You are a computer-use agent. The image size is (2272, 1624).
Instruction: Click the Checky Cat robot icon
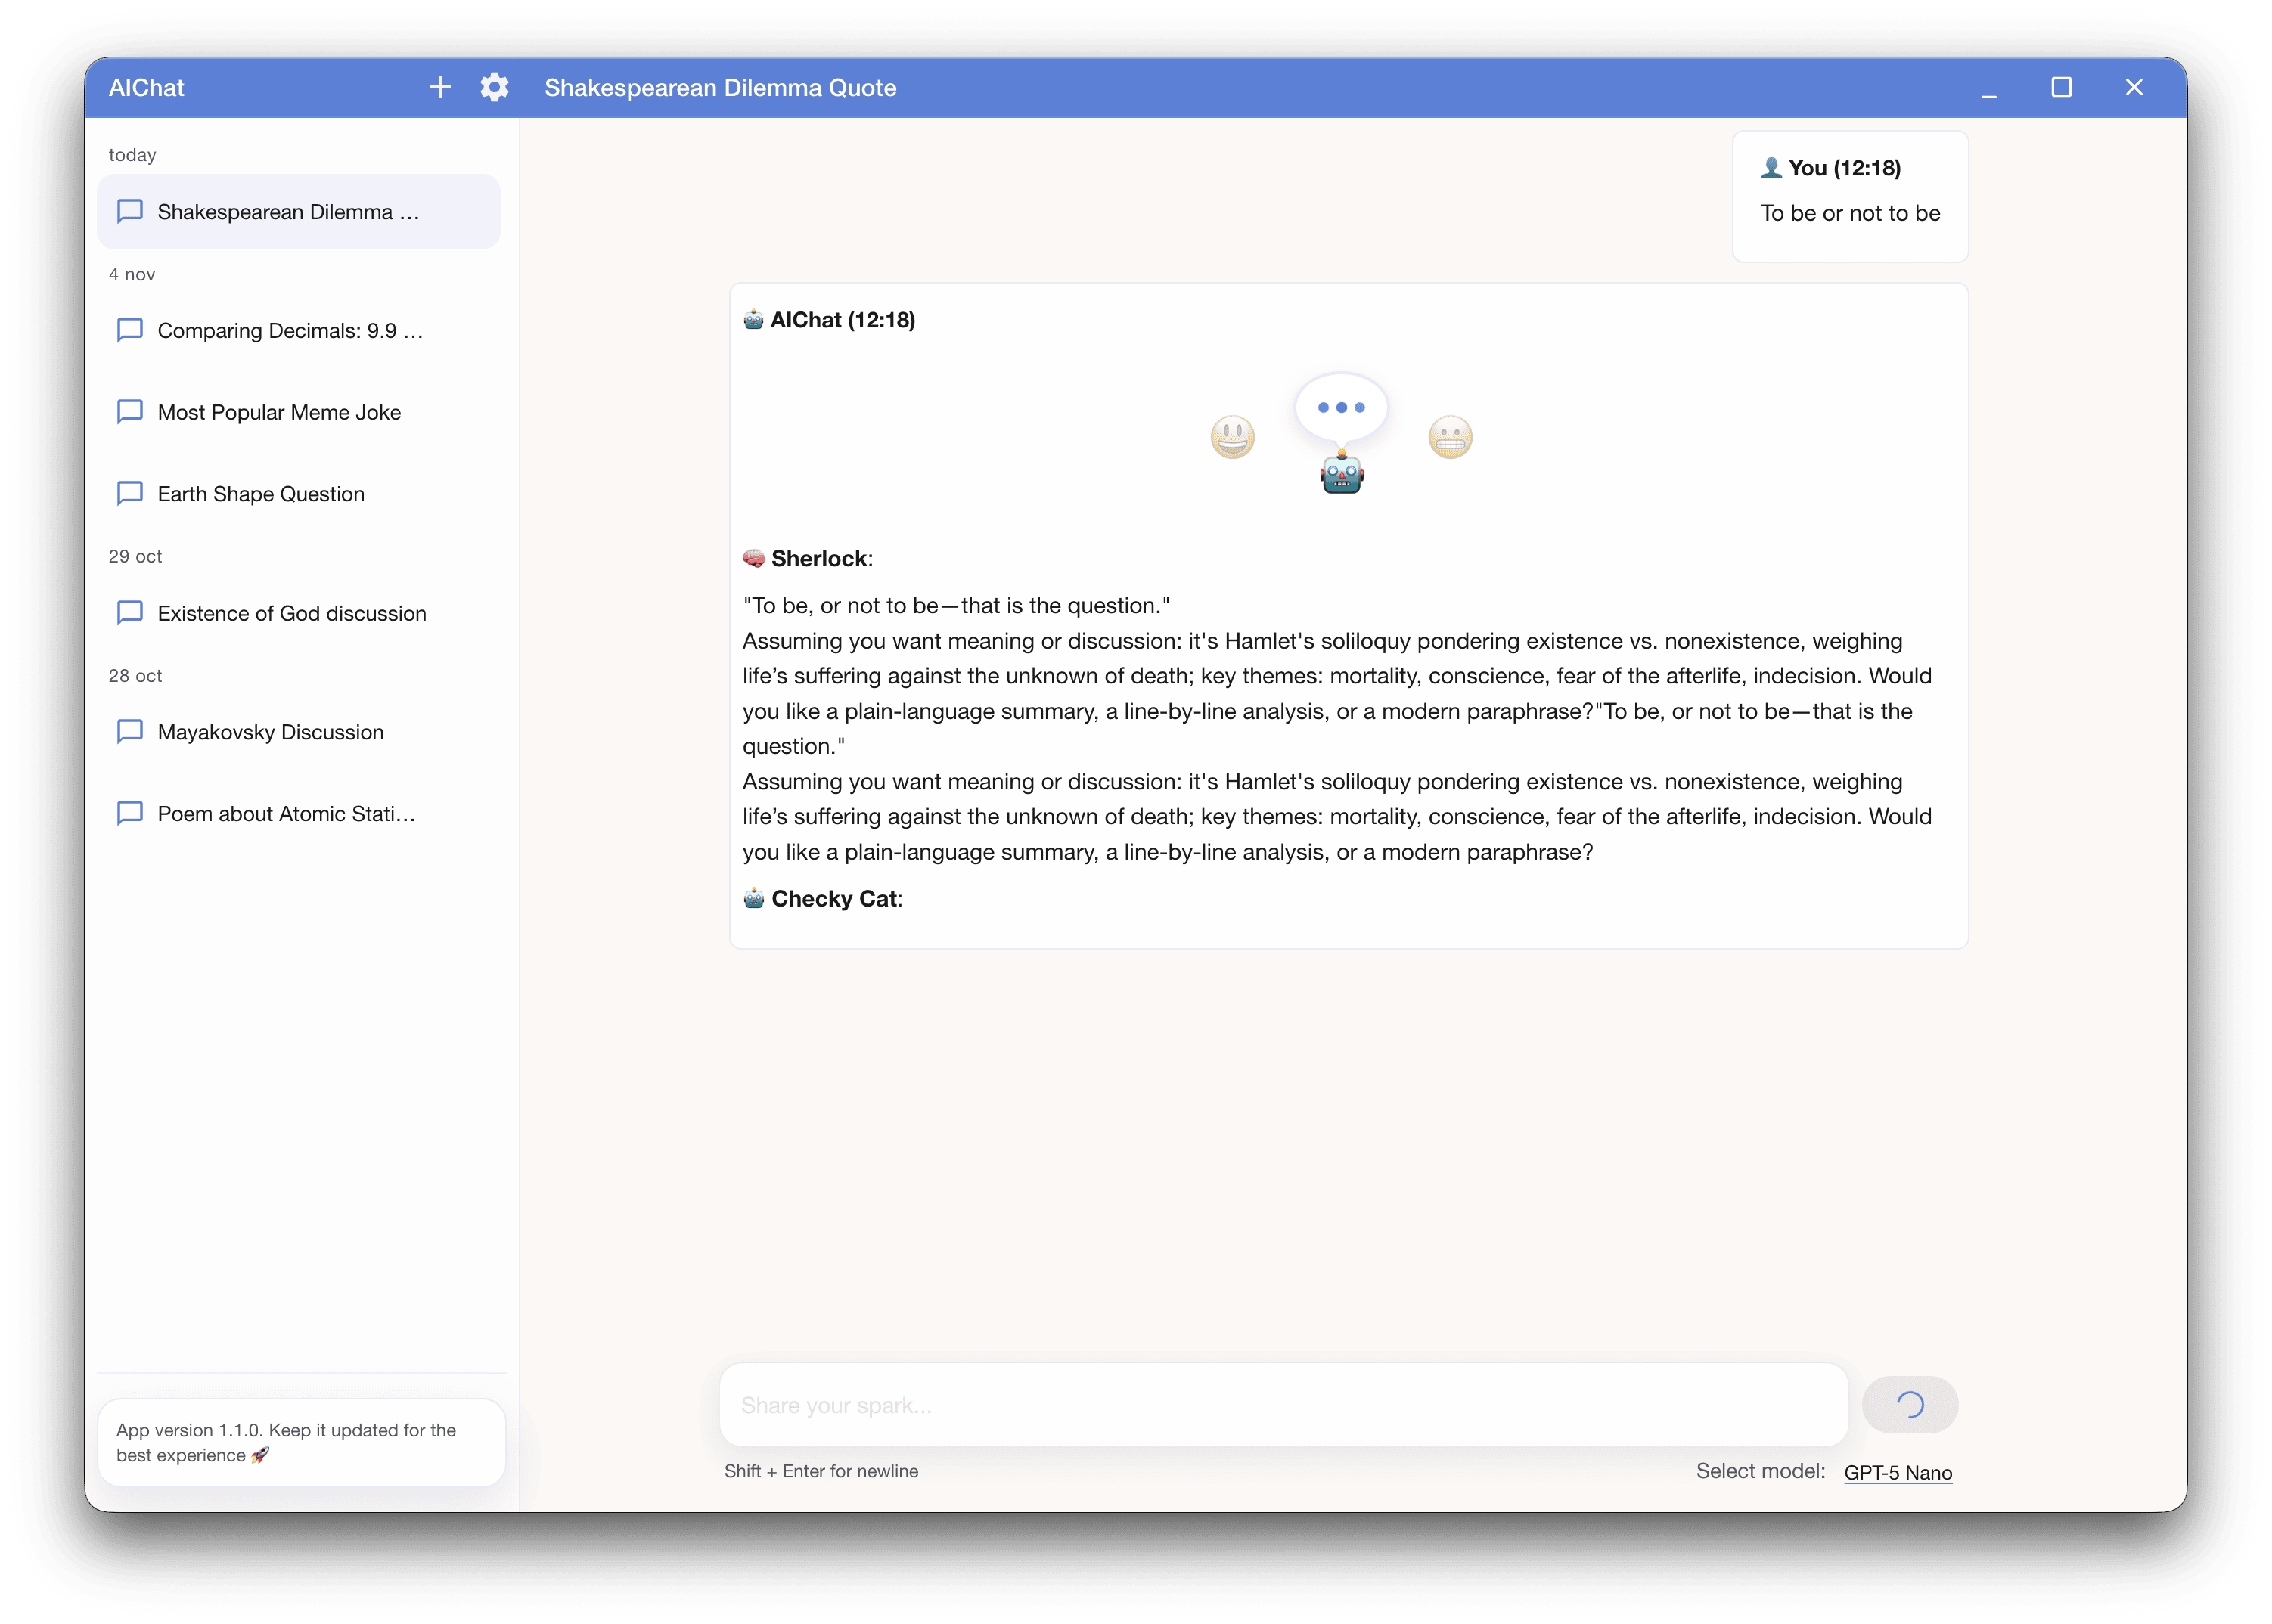(x=753, y=898)
